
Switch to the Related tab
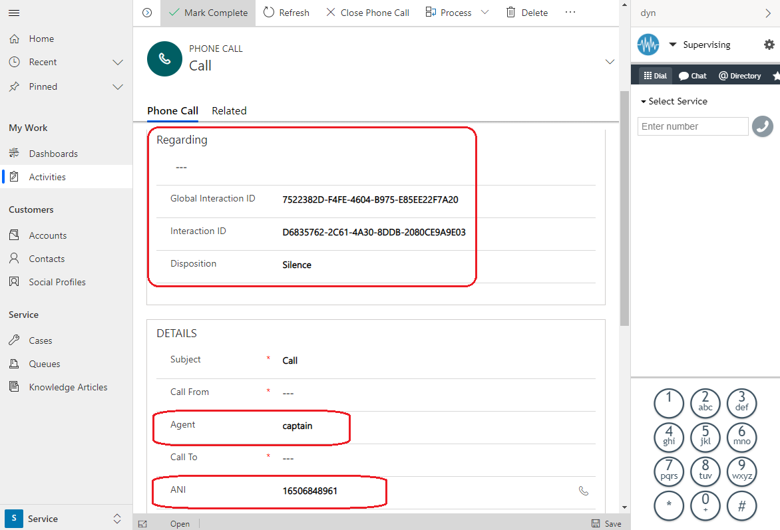[229, 111]
